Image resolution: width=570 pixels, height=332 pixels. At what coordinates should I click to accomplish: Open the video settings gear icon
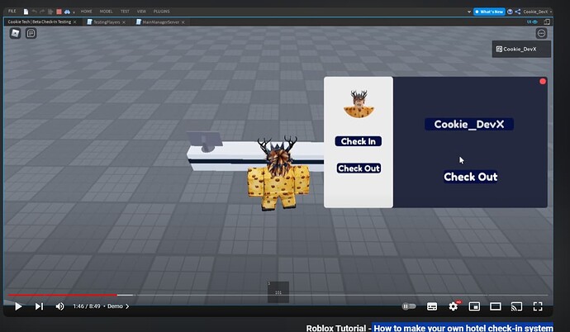(454, 306)
